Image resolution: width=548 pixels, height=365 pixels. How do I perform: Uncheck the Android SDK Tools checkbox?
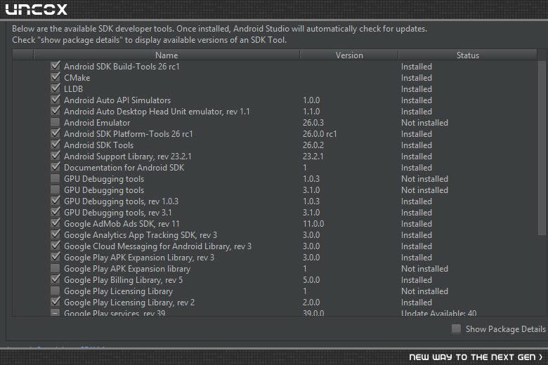tap(56, 145)
